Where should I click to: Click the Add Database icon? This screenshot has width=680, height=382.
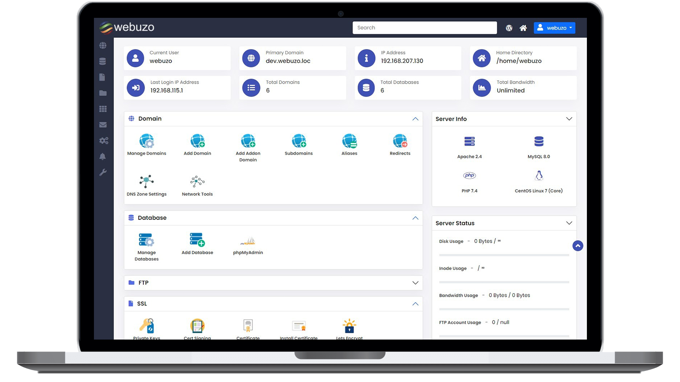tap(197, 240)
